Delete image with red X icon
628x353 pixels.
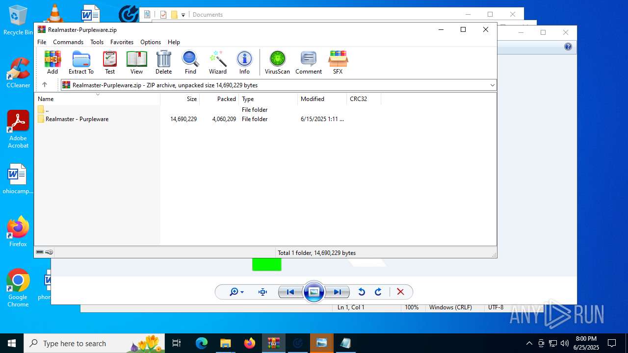pyautogui.click(x=400, y=292)
